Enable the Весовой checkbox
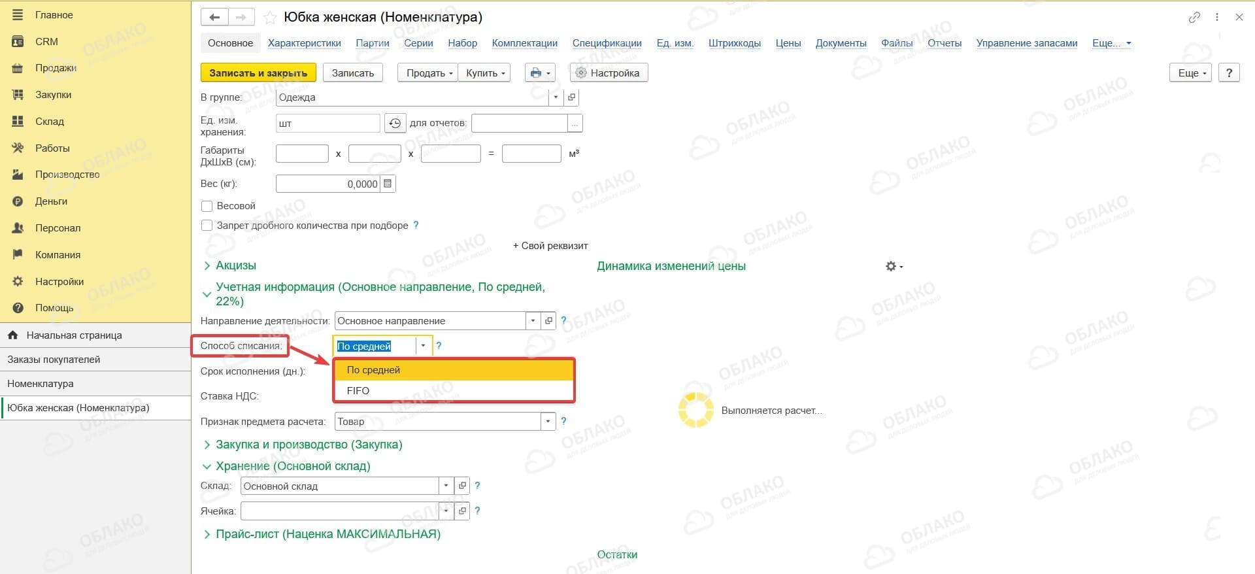This screenshot has width=1255, height=574. pyautogui.click(x=207, y=206)
